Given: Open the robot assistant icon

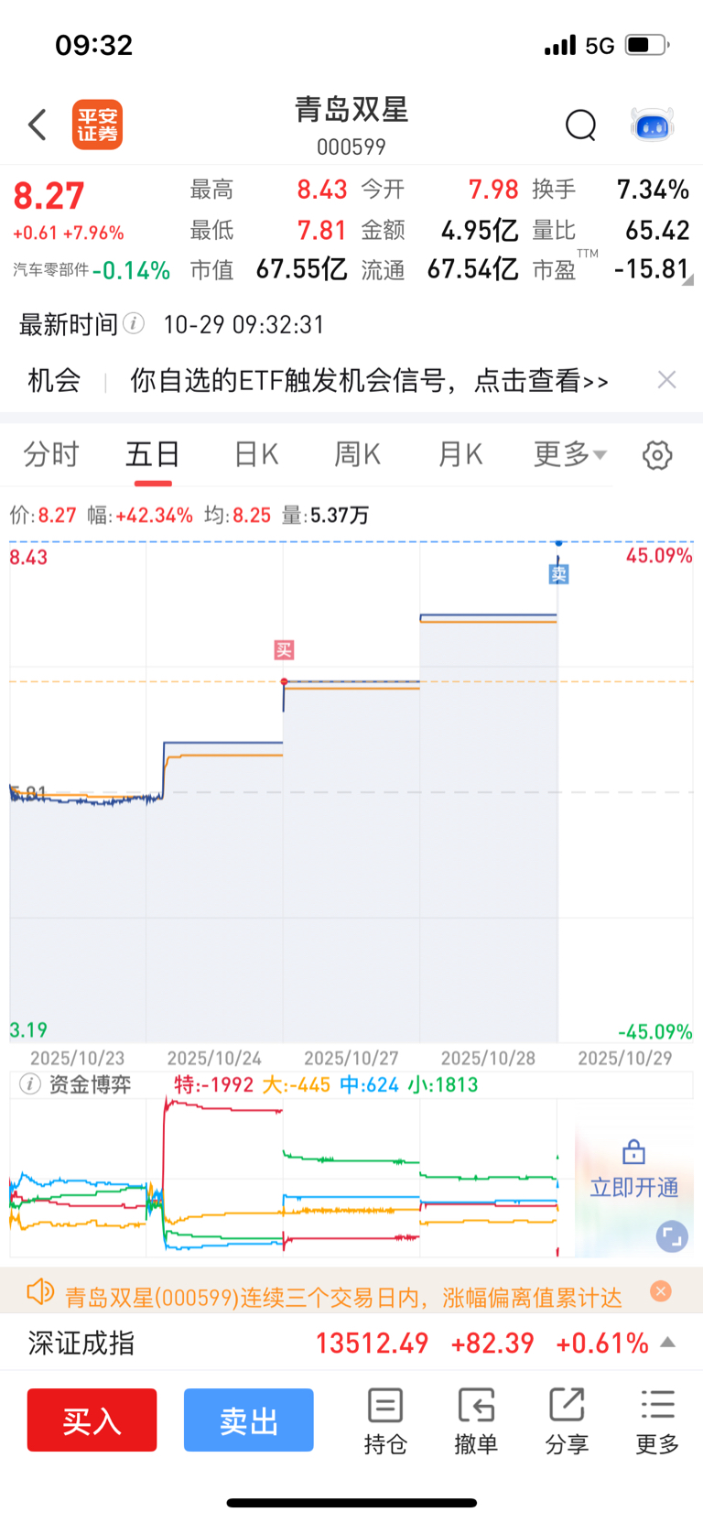Looking at the screenshot, I should tap(653, 125).
